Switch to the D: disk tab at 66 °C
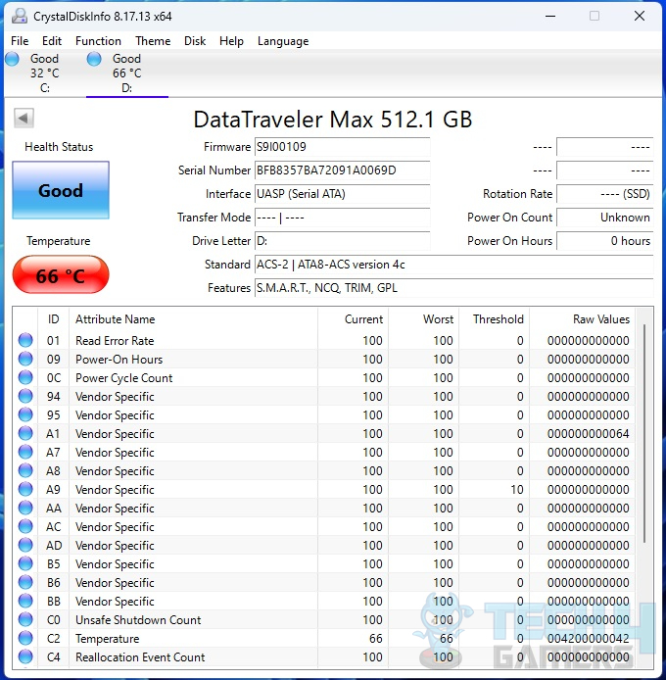Screen dimensions: 666x680 [127, 73]
